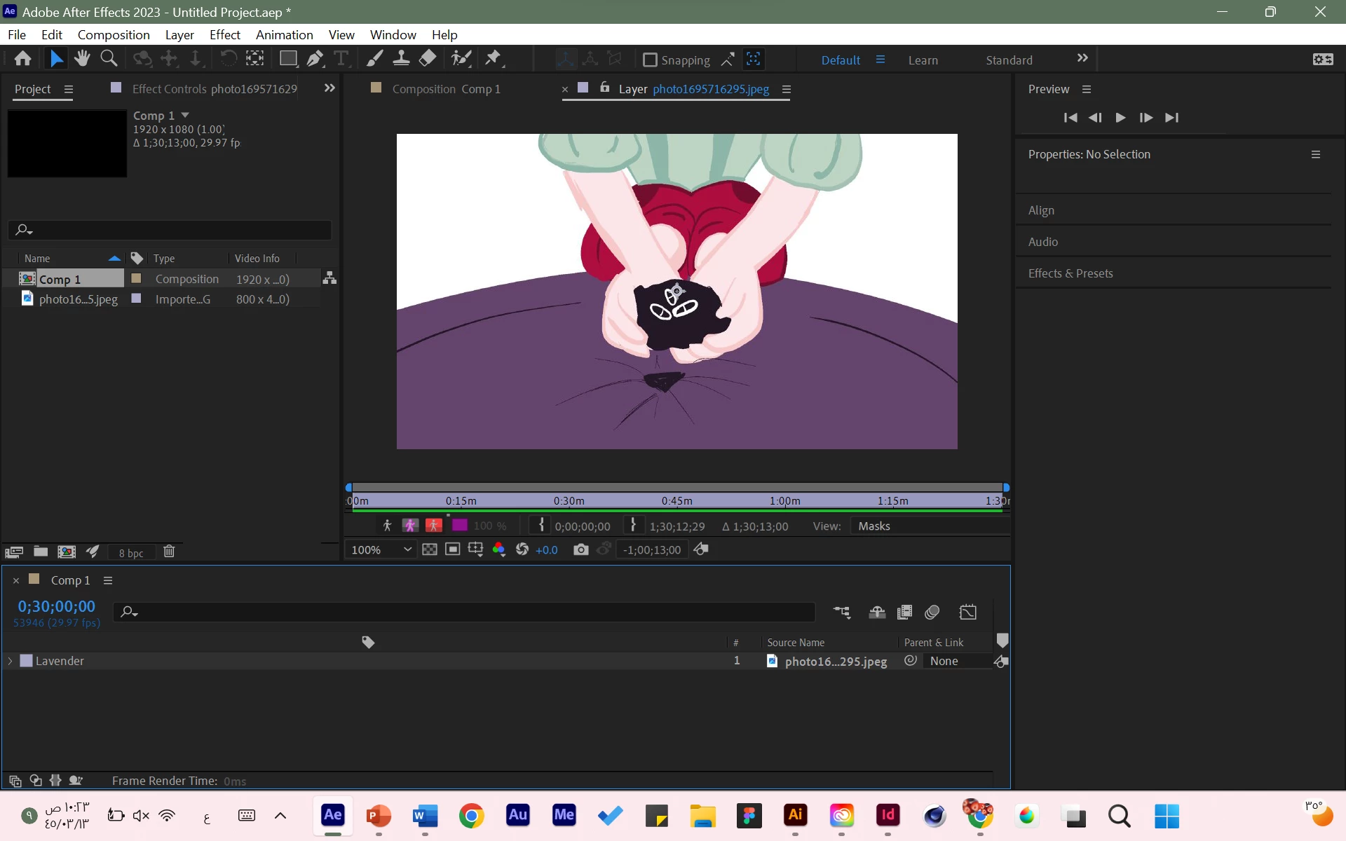Open the Animation menu
This screenshot has height=841, width=1346.
pyautogui.click(x=284, y=34)
